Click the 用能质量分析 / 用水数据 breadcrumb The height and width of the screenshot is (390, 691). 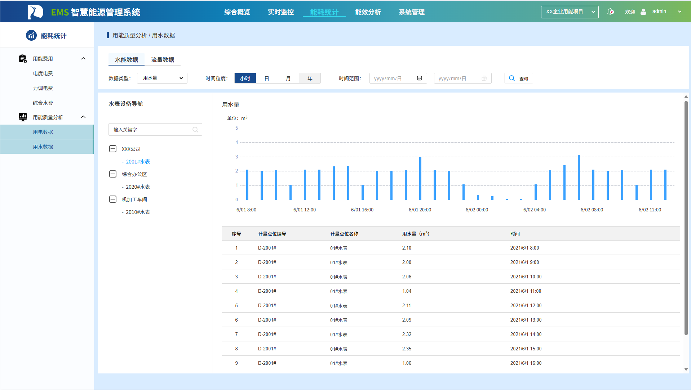[x=144, y=35]
